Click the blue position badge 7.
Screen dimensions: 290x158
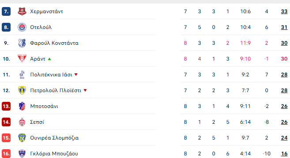(6, 11)
